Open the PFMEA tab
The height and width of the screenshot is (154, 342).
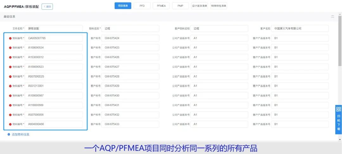[x=161, y=6]
